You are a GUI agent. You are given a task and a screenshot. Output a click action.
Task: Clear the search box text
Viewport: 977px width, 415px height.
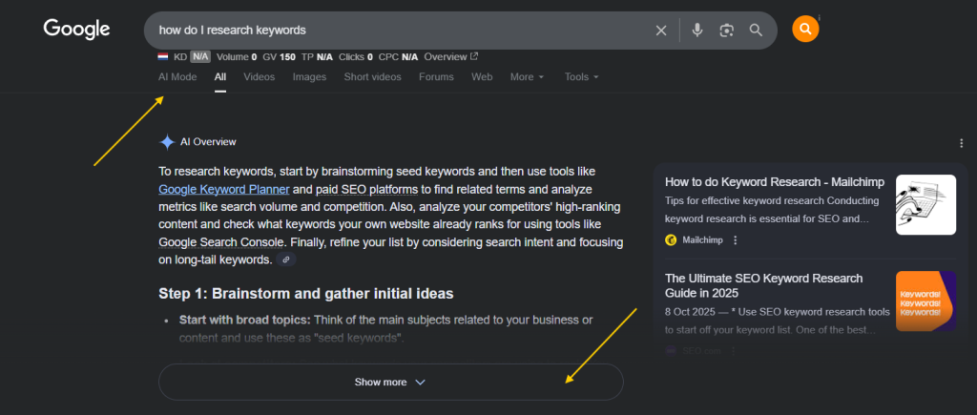click(660, 31)
